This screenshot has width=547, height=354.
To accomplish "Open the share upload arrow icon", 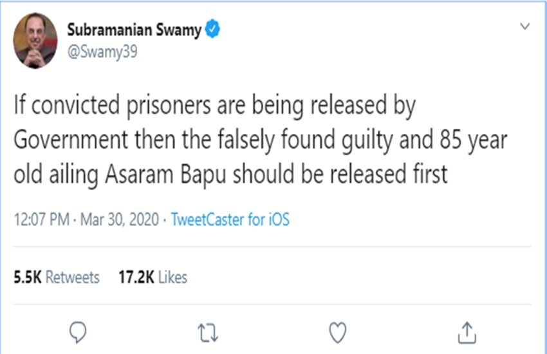I will click(468, 331).
